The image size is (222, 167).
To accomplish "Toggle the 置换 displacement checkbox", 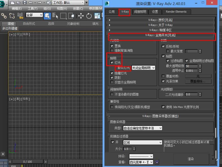I will tap(112, 46).
